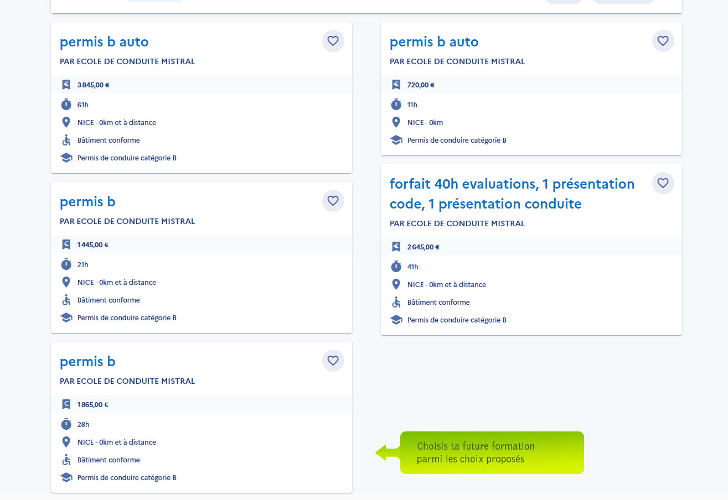The image size is (728, 500).
Task: Click the location pin beside NICE - 0km in the 720,00 € card
Action: pos(396,122)
